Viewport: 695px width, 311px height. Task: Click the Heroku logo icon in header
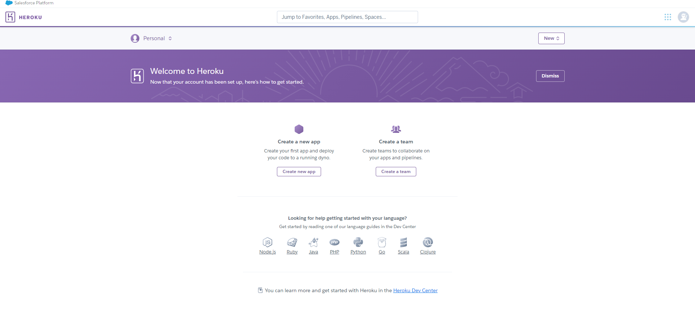click(10, 17)
